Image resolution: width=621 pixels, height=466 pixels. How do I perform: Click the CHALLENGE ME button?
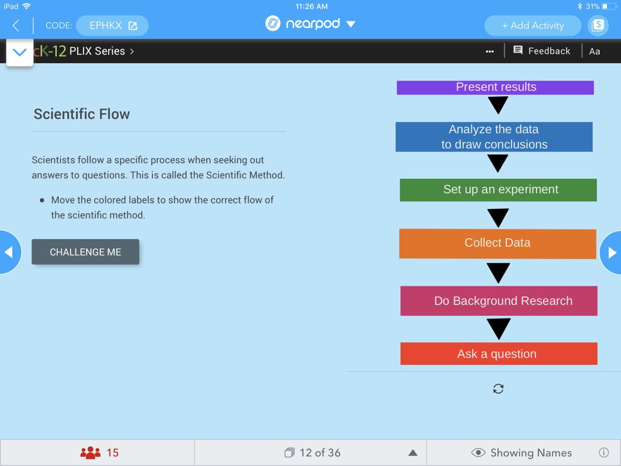pyautogui.click(x=86, y=252)
